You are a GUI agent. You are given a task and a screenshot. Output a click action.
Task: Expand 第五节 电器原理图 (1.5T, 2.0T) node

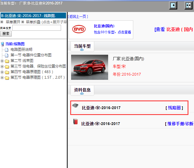tap(2, 78)
